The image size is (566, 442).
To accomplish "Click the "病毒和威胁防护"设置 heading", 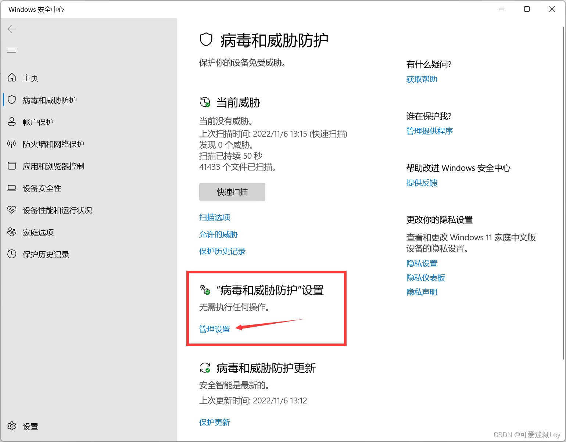I will [270, 290].
